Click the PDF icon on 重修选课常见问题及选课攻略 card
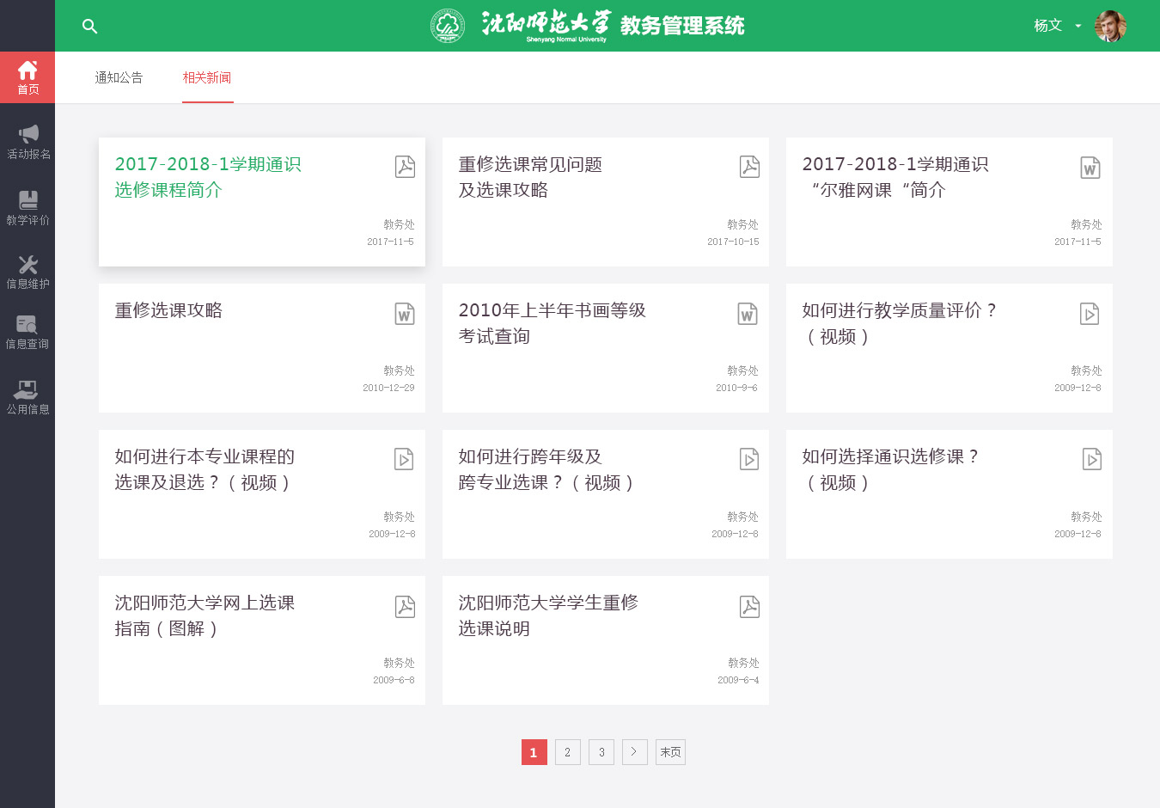 [x=749, y=167]
